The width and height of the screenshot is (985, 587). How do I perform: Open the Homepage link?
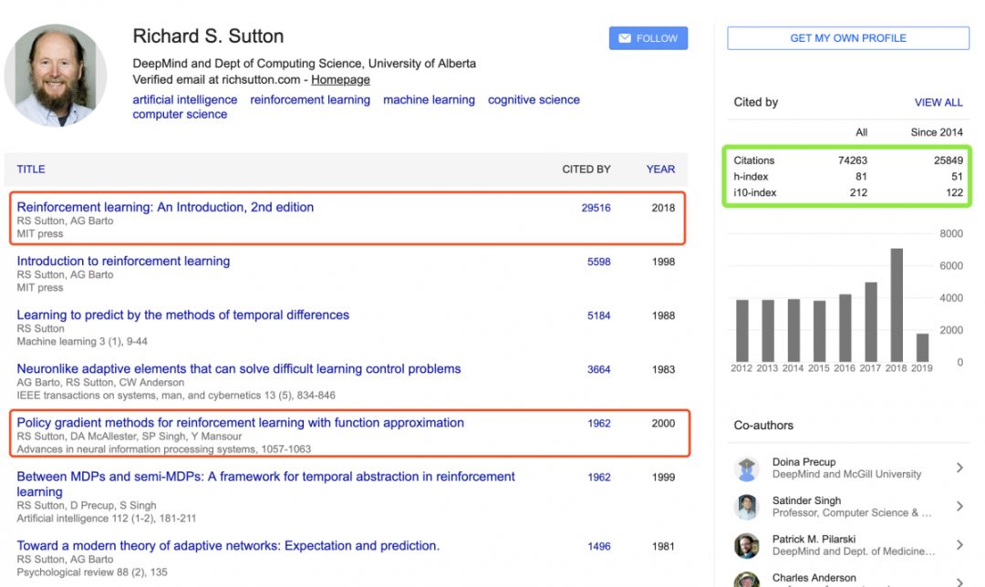(340, 79)
